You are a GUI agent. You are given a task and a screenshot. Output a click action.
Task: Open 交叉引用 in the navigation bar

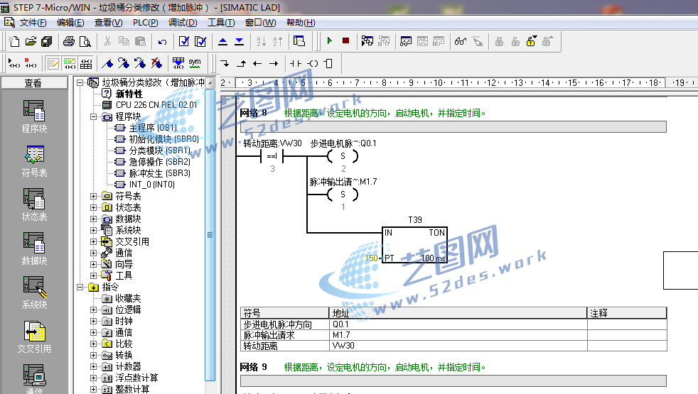(x=34, y=337)
